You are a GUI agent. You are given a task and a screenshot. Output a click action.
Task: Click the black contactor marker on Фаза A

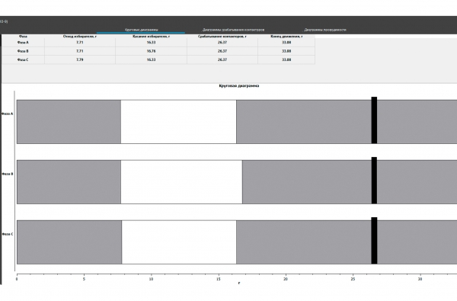pyautogui.click(x=374, y=120)
